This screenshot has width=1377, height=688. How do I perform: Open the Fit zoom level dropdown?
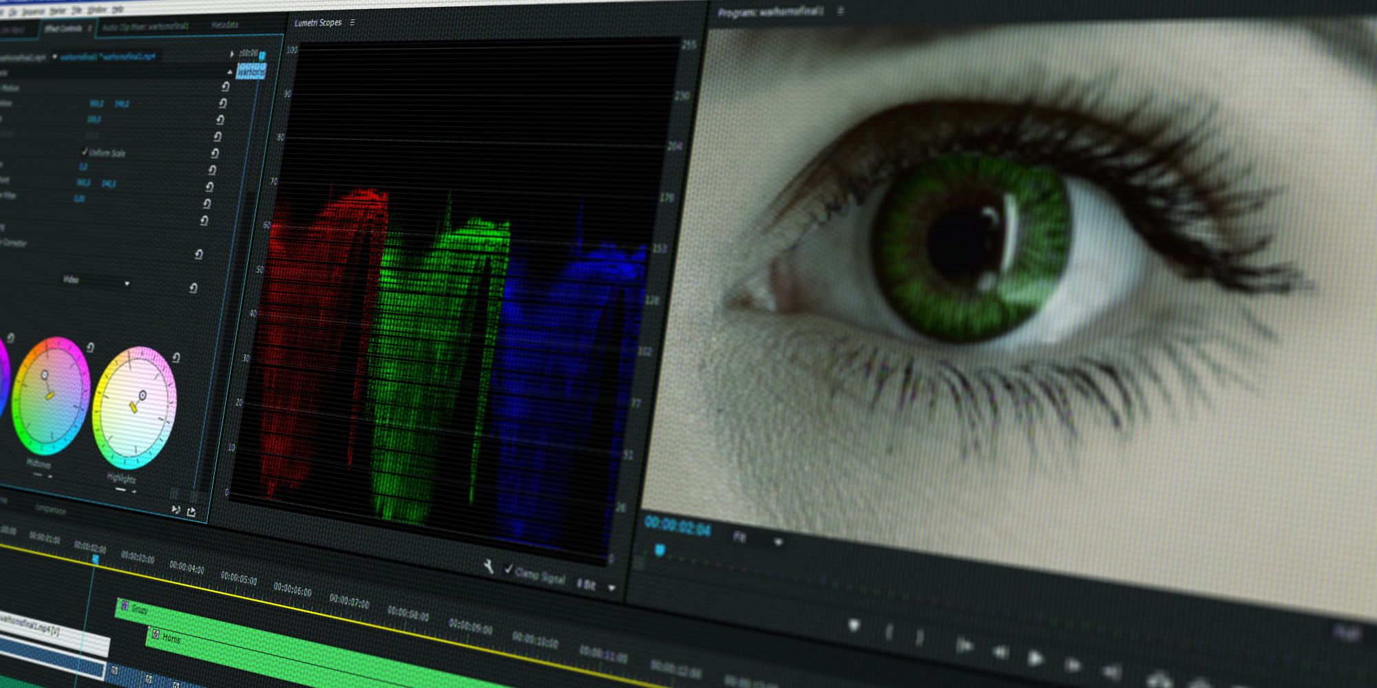tap(757, 539)
